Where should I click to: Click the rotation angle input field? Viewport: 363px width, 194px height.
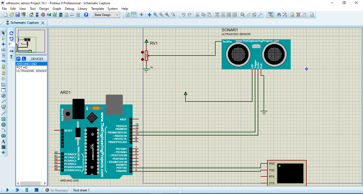coord(11,44)
